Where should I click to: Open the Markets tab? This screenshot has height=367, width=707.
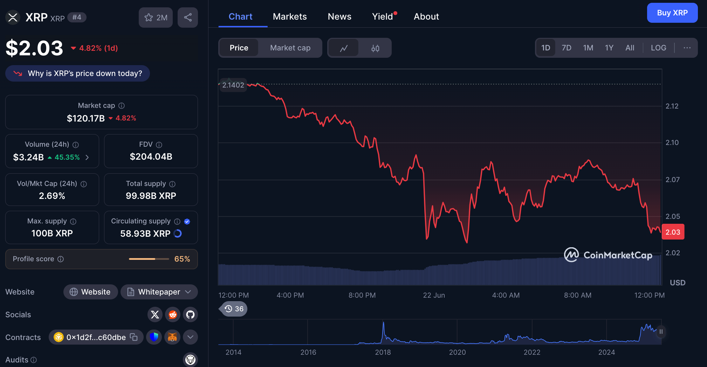290,16
